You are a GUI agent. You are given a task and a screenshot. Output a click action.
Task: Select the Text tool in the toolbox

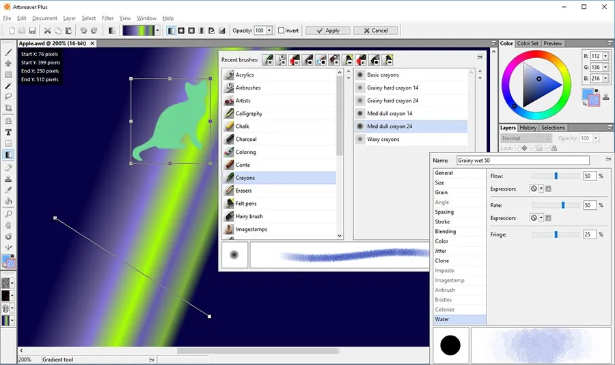[8, 132]
